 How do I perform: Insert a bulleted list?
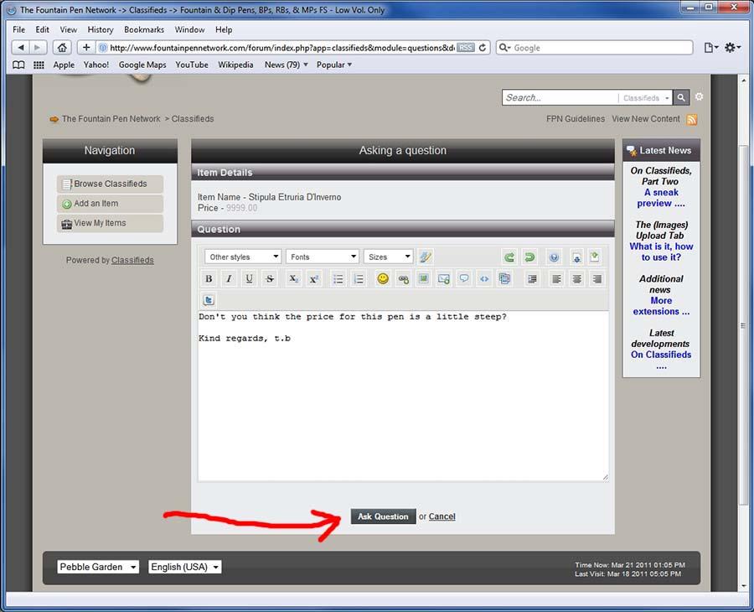(x=338, y=279)
